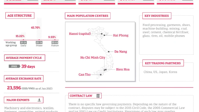199x112 pixels.
Task: Select the Can Tho map marker
Action: [x=101, y=75]
